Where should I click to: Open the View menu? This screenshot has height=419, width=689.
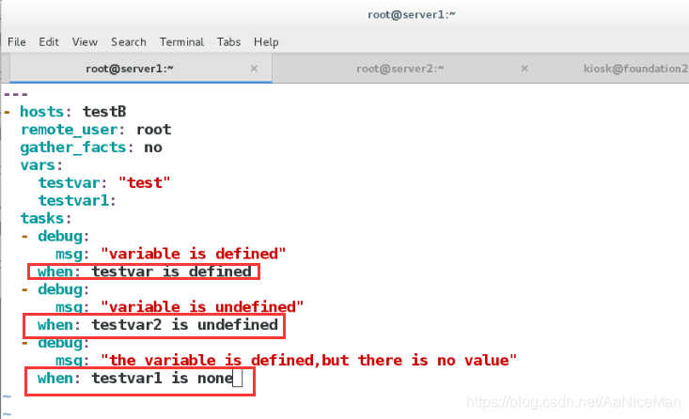point(85,41)
